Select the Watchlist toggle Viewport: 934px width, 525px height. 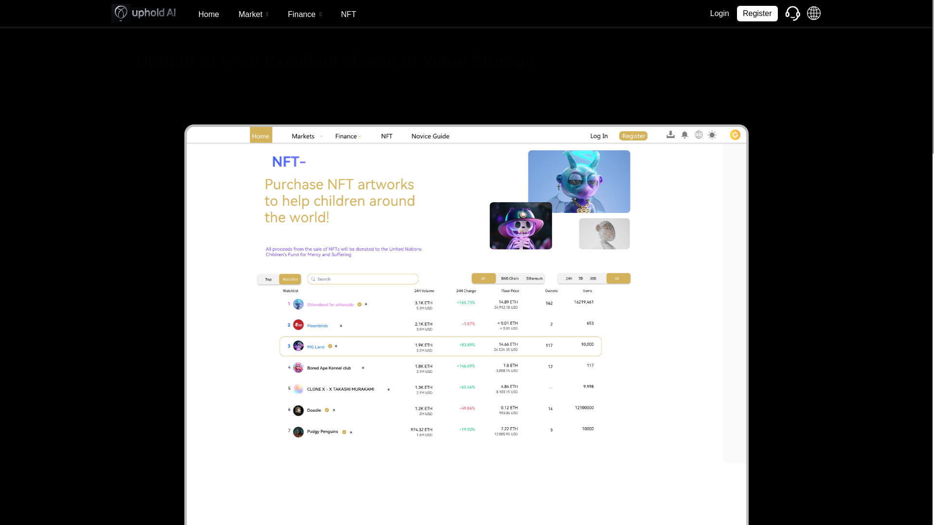pyautogui.click(x=290, y=279)
